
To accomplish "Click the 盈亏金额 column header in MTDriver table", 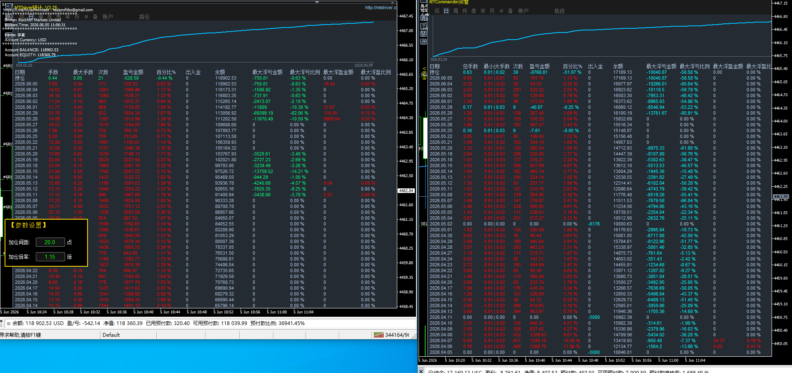I will pos(133,72).
